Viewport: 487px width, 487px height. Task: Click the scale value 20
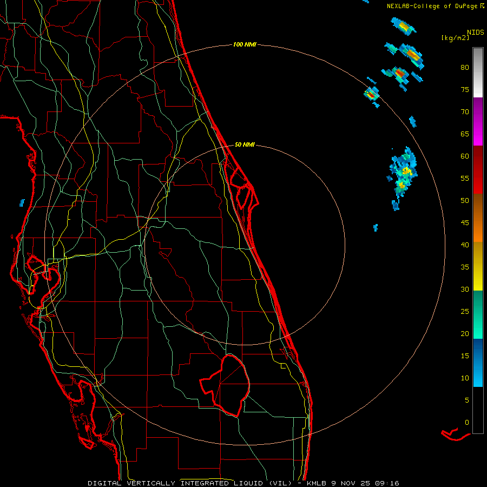[x=465, y=333]
